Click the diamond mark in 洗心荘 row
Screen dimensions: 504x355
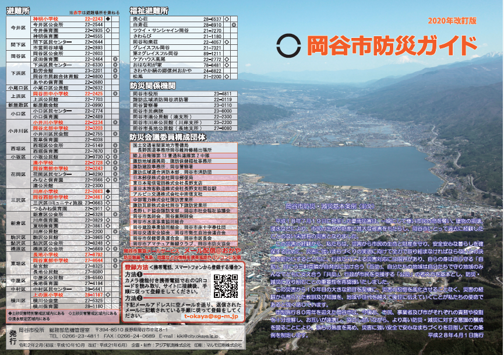227,19
